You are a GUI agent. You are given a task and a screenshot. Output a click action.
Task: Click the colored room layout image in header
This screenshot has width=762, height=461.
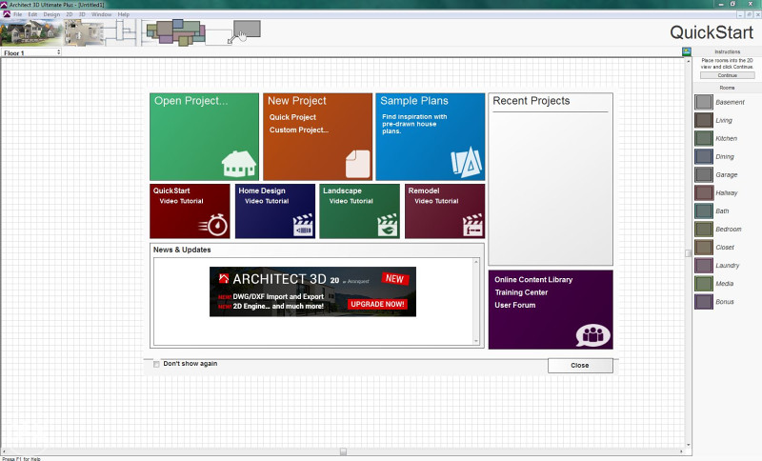[176, 32]
